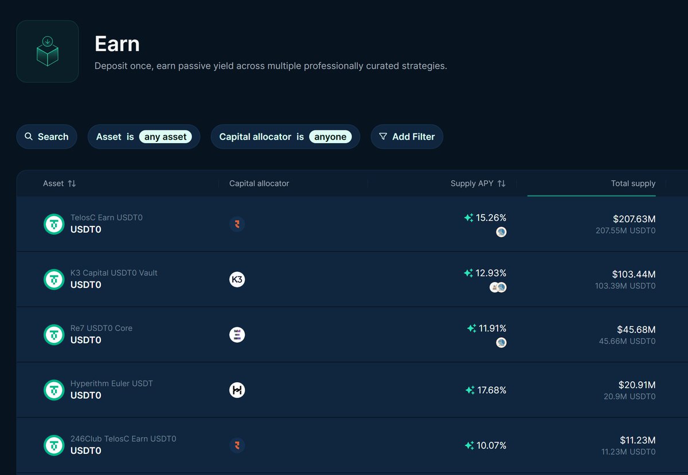This screenshot has height=475, width=688.
Task: Click the 10.07% supply APY value
Action: (491, 445)
